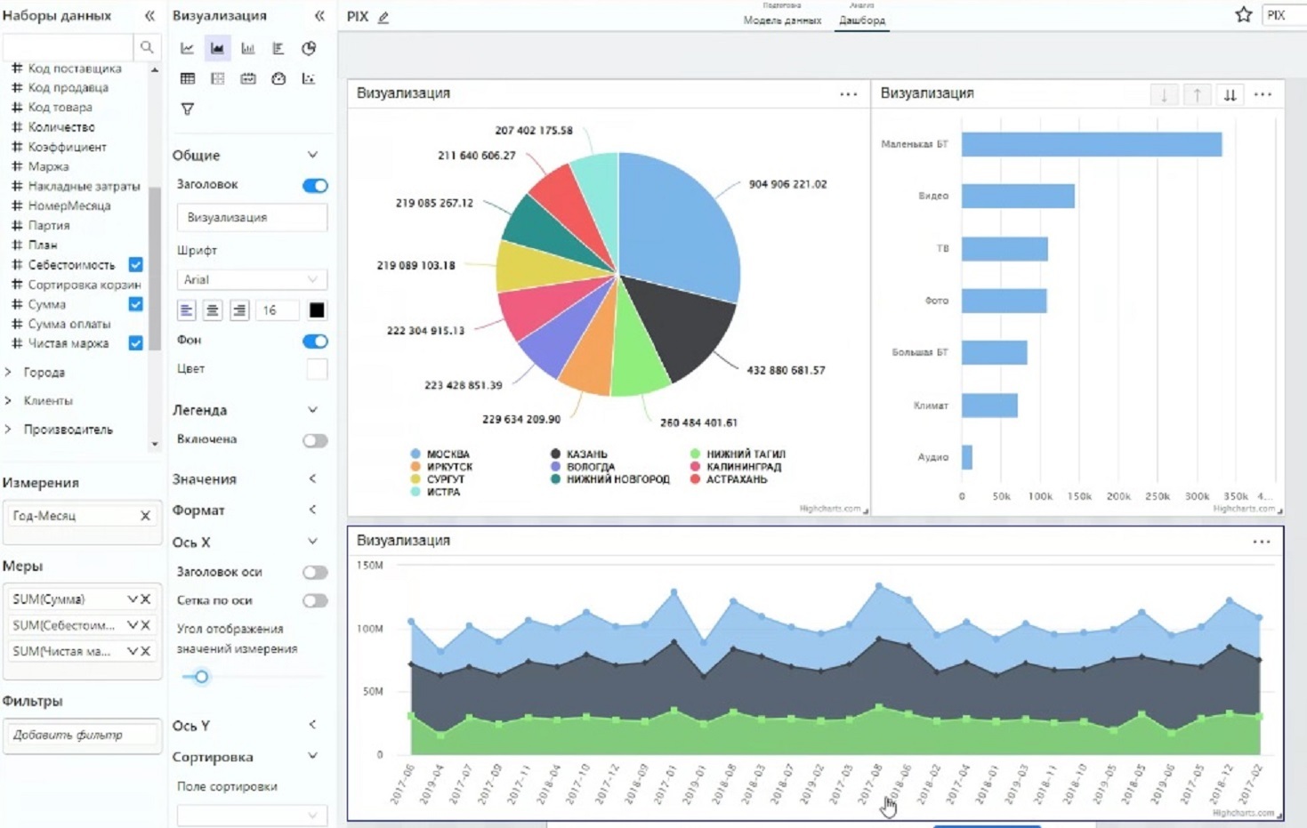Expand the Формат section
The height and width of the screenshot is (828, 1307).
click(x=312, y=510)
